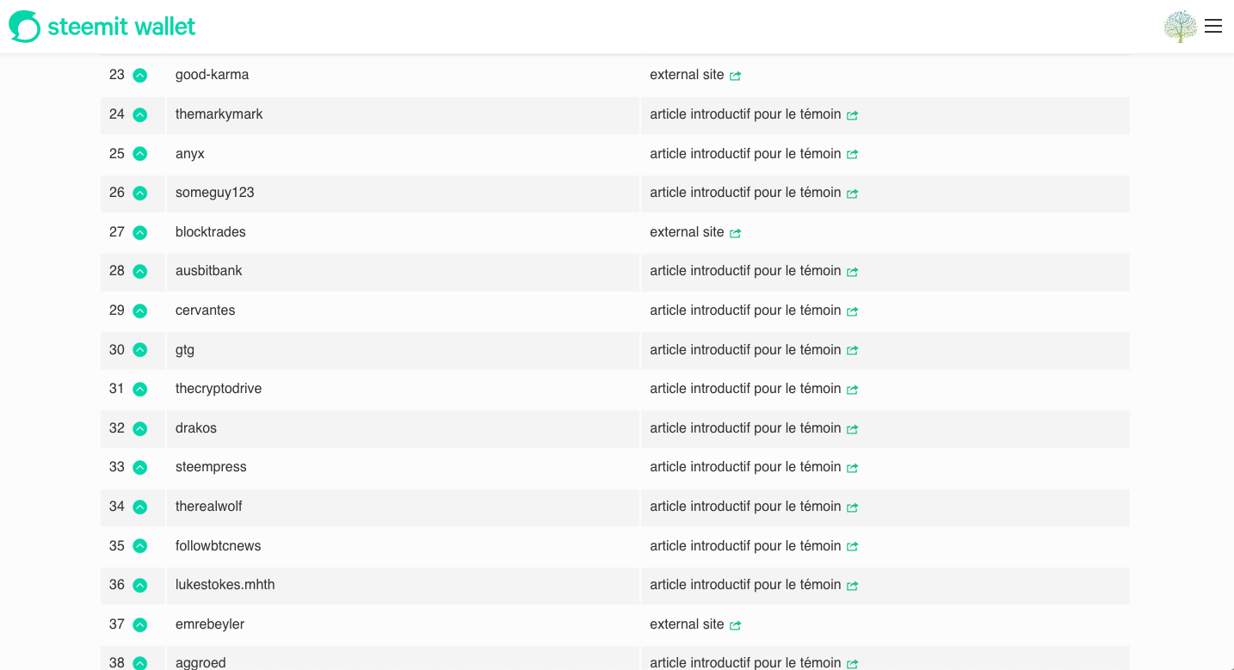The image size is (1234, 670).
Task: Open drakos's account page
Action: coord(196,428)
